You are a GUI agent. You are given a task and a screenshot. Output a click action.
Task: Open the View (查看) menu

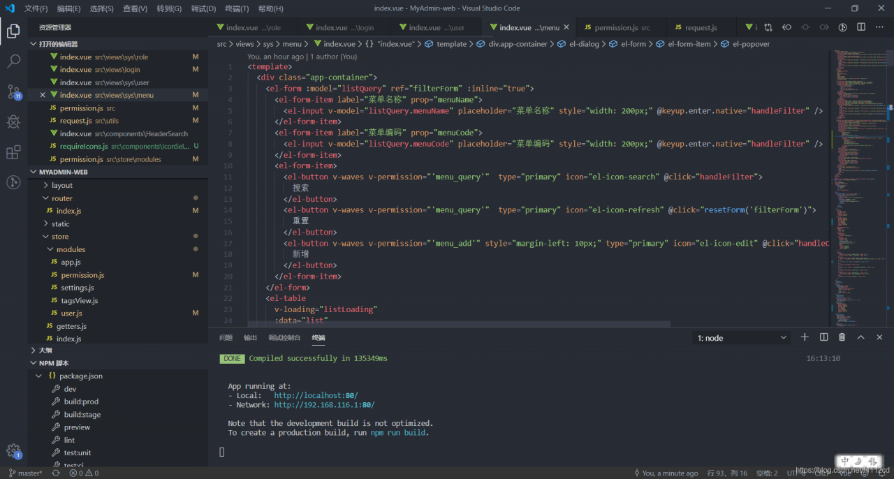click(135, 8)
